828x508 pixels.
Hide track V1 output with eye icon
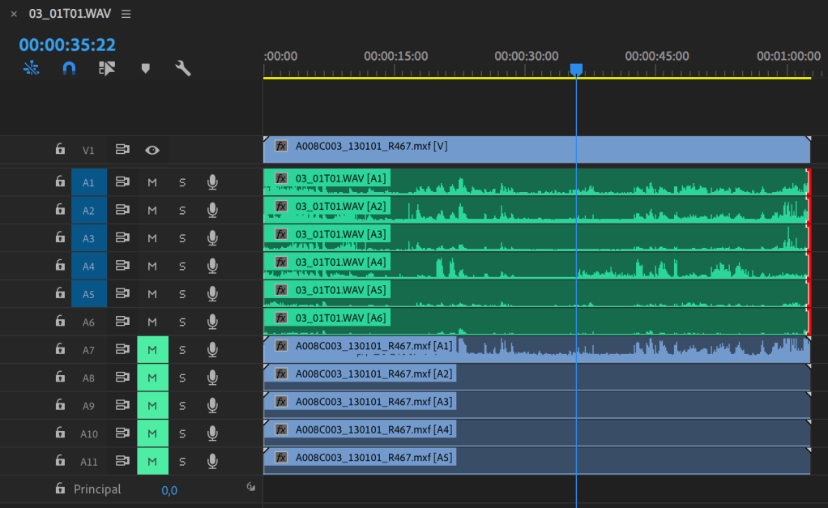(x=152, y=150)
